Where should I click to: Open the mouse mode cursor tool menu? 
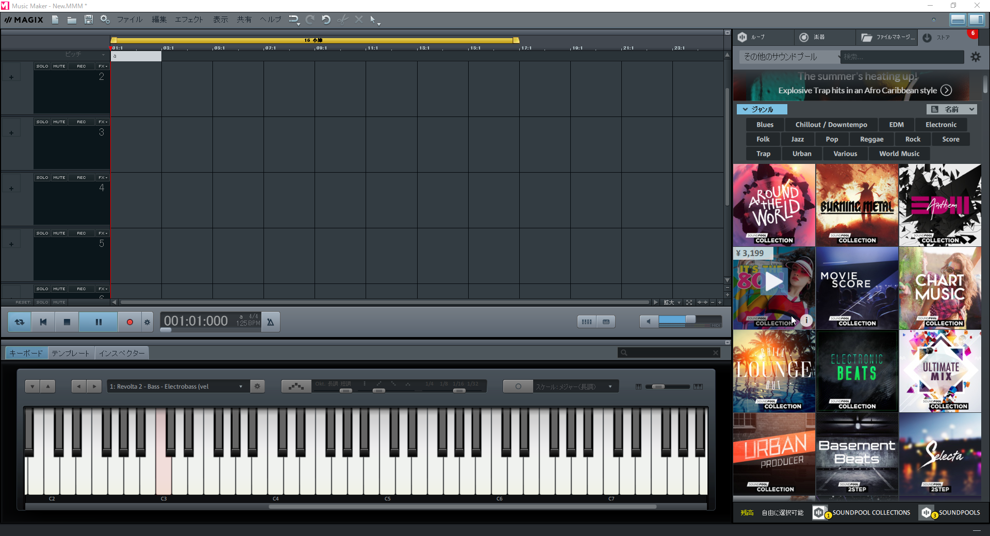click(x=374, y=20)
